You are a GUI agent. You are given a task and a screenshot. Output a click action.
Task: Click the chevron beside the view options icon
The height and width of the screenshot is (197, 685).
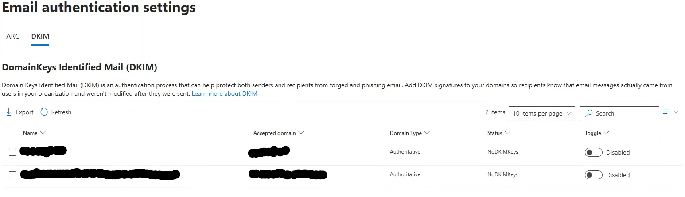tap(676, 112)
